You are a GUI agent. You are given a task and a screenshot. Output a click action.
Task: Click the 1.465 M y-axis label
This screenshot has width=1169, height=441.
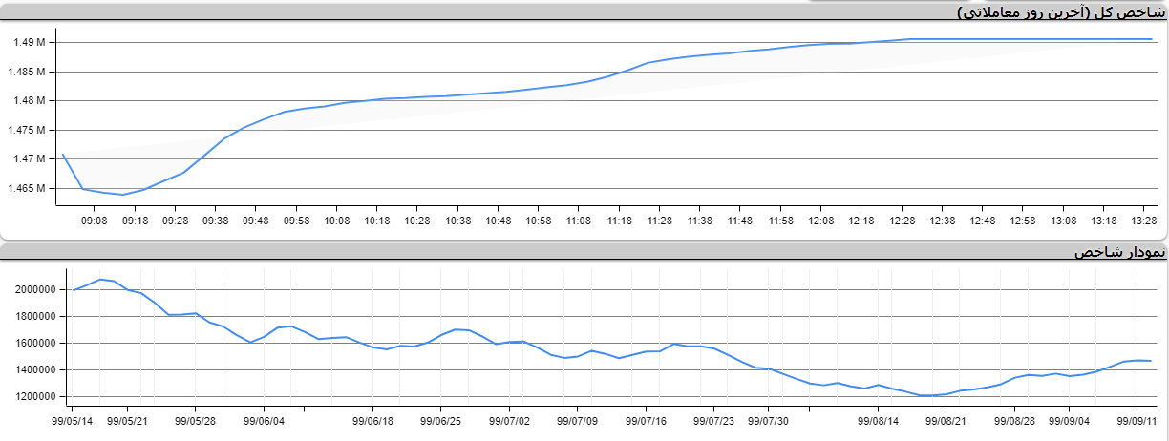coord(27,188)
